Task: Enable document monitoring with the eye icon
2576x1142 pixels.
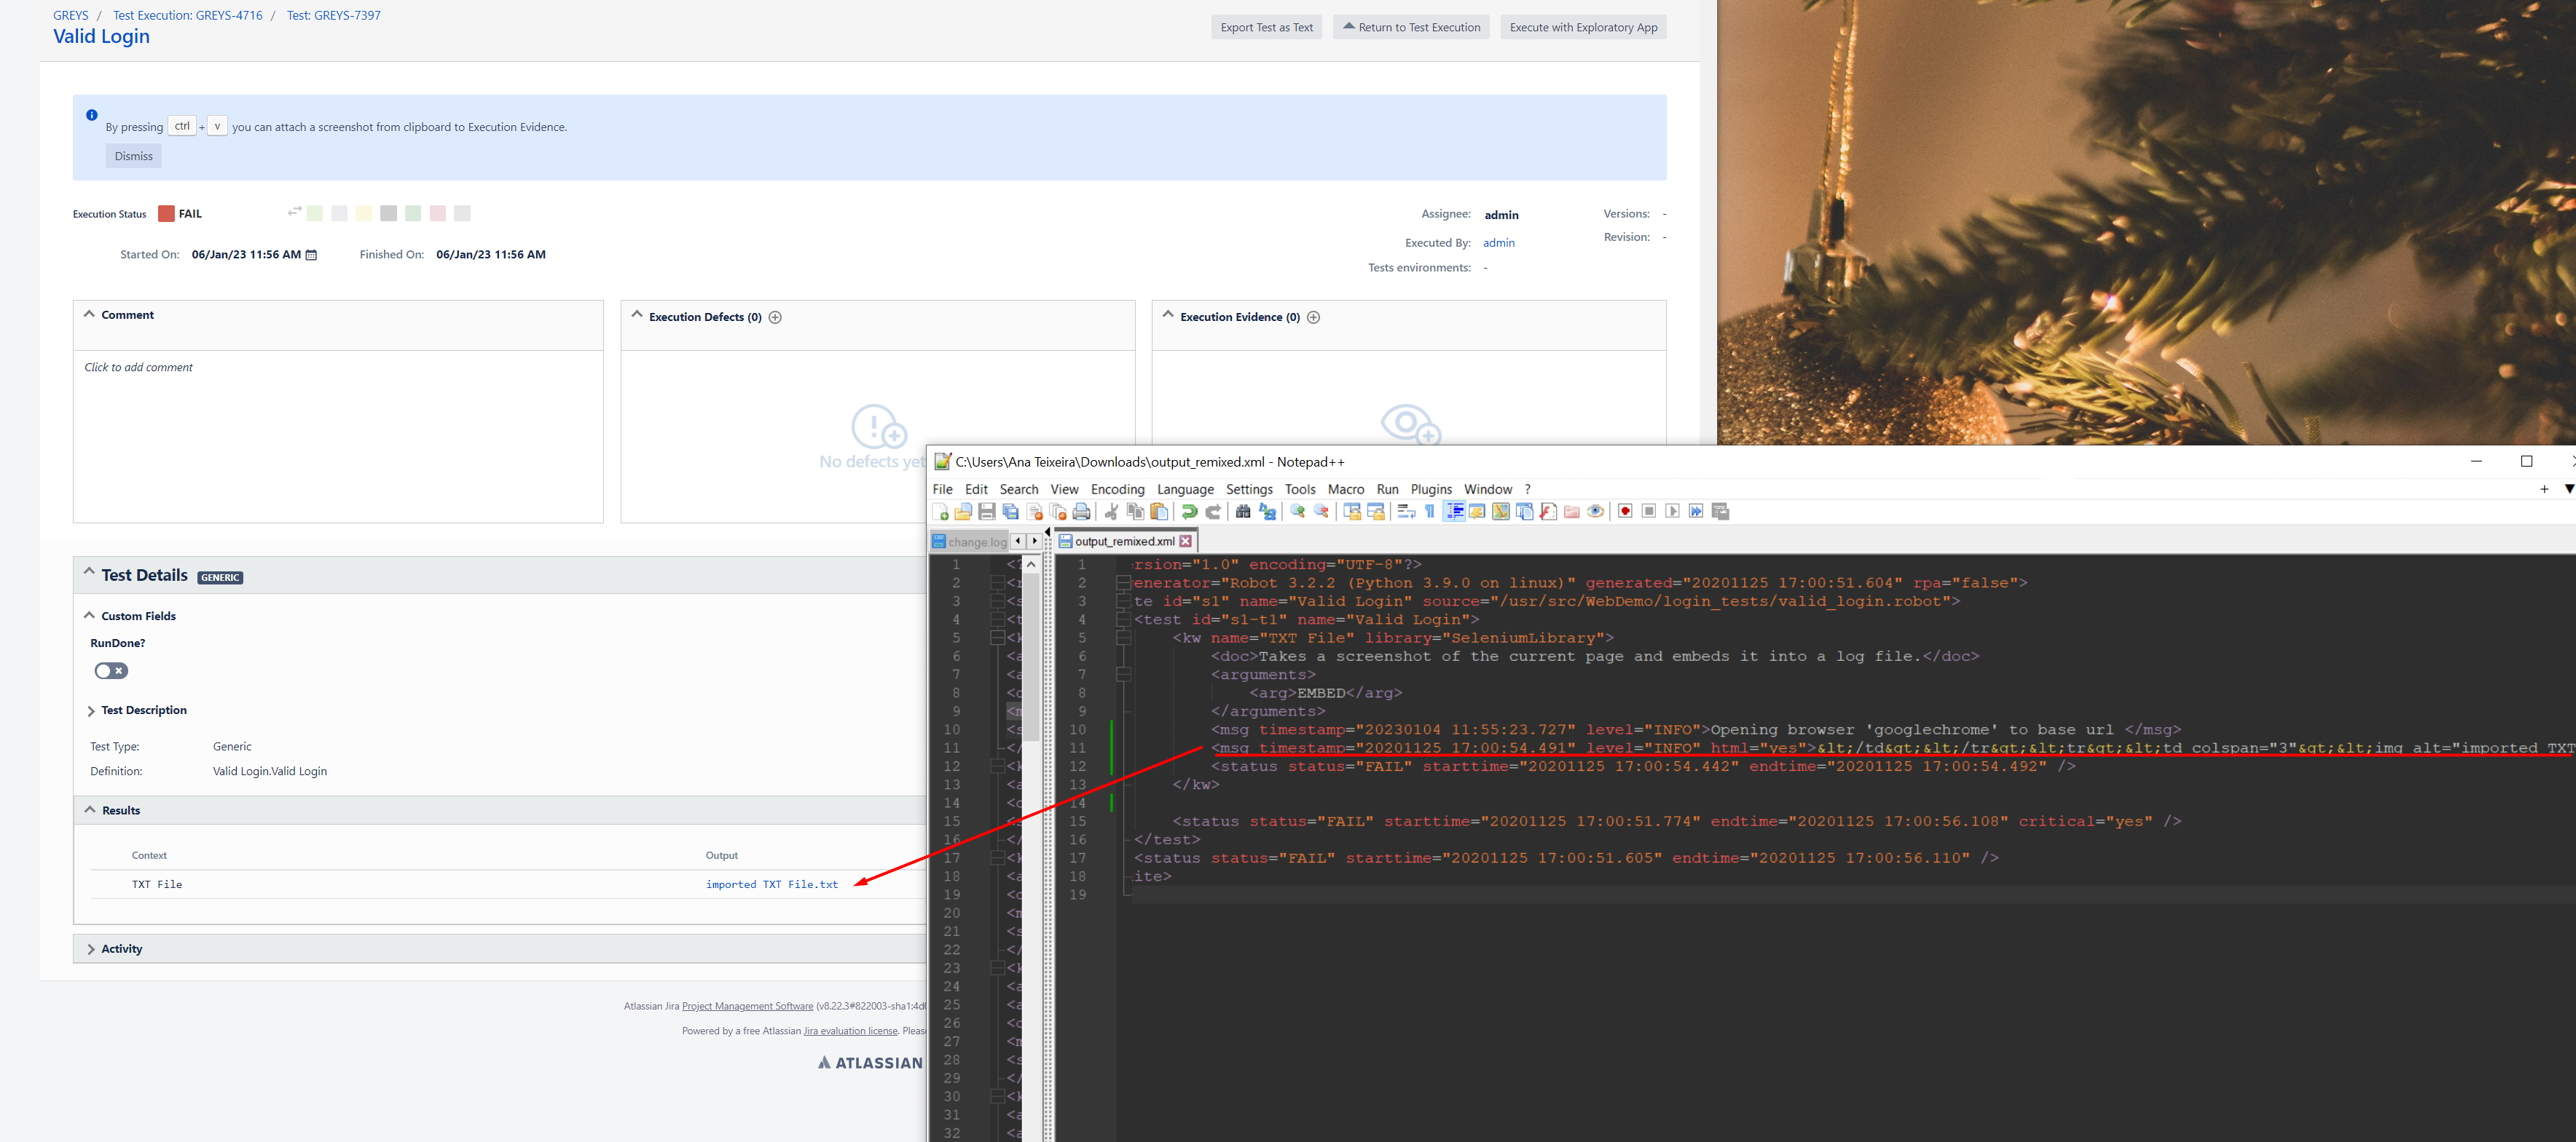Action: click(x=1595, y=510)
